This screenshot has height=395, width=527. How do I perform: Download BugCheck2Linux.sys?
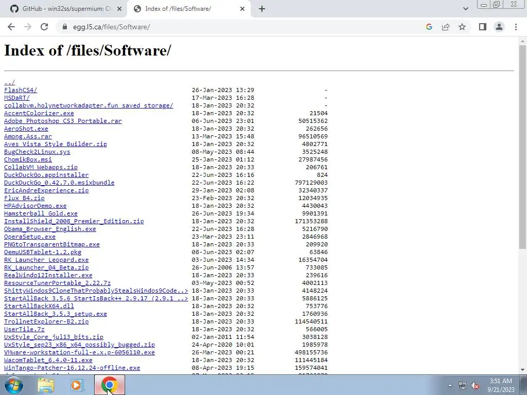tap(37, 152)
